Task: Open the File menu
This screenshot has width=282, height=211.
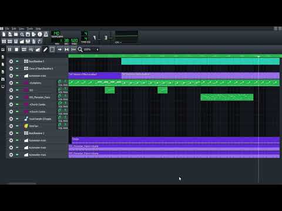Action: 7,29
